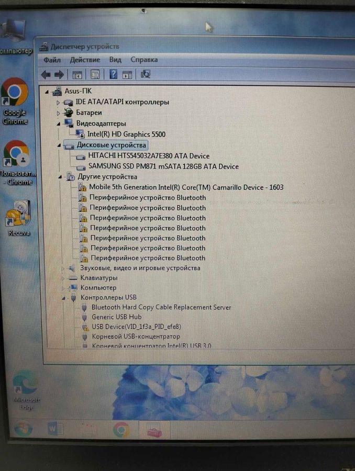This screenshot has height=471, width=355.
Task: Open the Действие menu
Action: tap(85, 60)
